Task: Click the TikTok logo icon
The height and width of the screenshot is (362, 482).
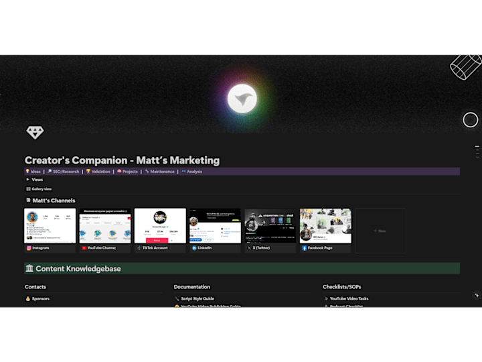Action: point(139,248)
